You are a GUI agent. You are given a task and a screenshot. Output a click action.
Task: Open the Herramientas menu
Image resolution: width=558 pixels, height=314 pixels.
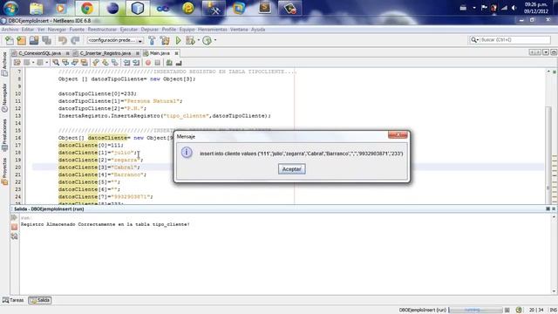[213, 30]
